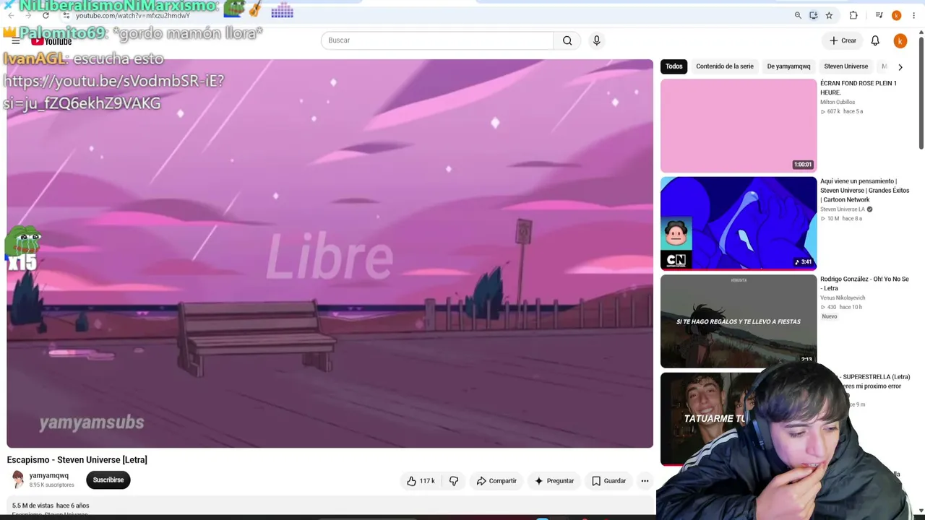Open the browser profile avatar
Screen dimensions: 925x520
click(x=896, y=15)
